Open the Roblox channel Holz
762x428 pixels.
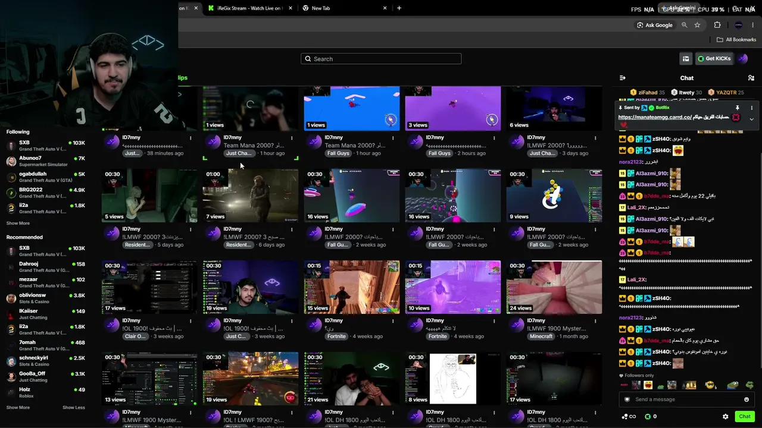pyautogui.click(x=46, y=392)
